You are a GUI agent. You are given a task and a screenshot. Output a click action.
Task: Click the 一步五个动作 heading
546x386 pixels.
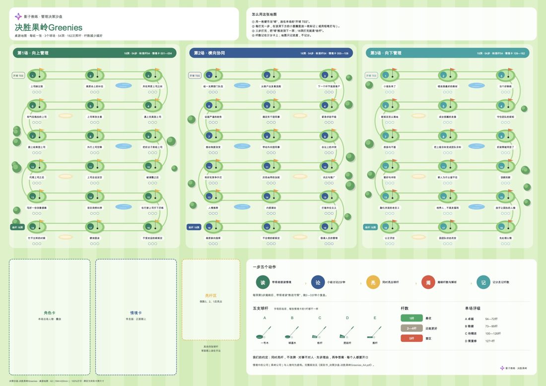(264, 267)
